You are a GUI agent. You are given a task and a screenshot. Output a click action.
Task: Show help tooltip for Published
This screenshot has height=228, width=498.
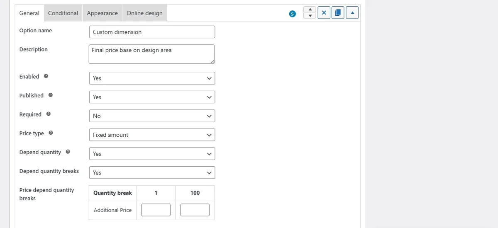pos(50,95)
